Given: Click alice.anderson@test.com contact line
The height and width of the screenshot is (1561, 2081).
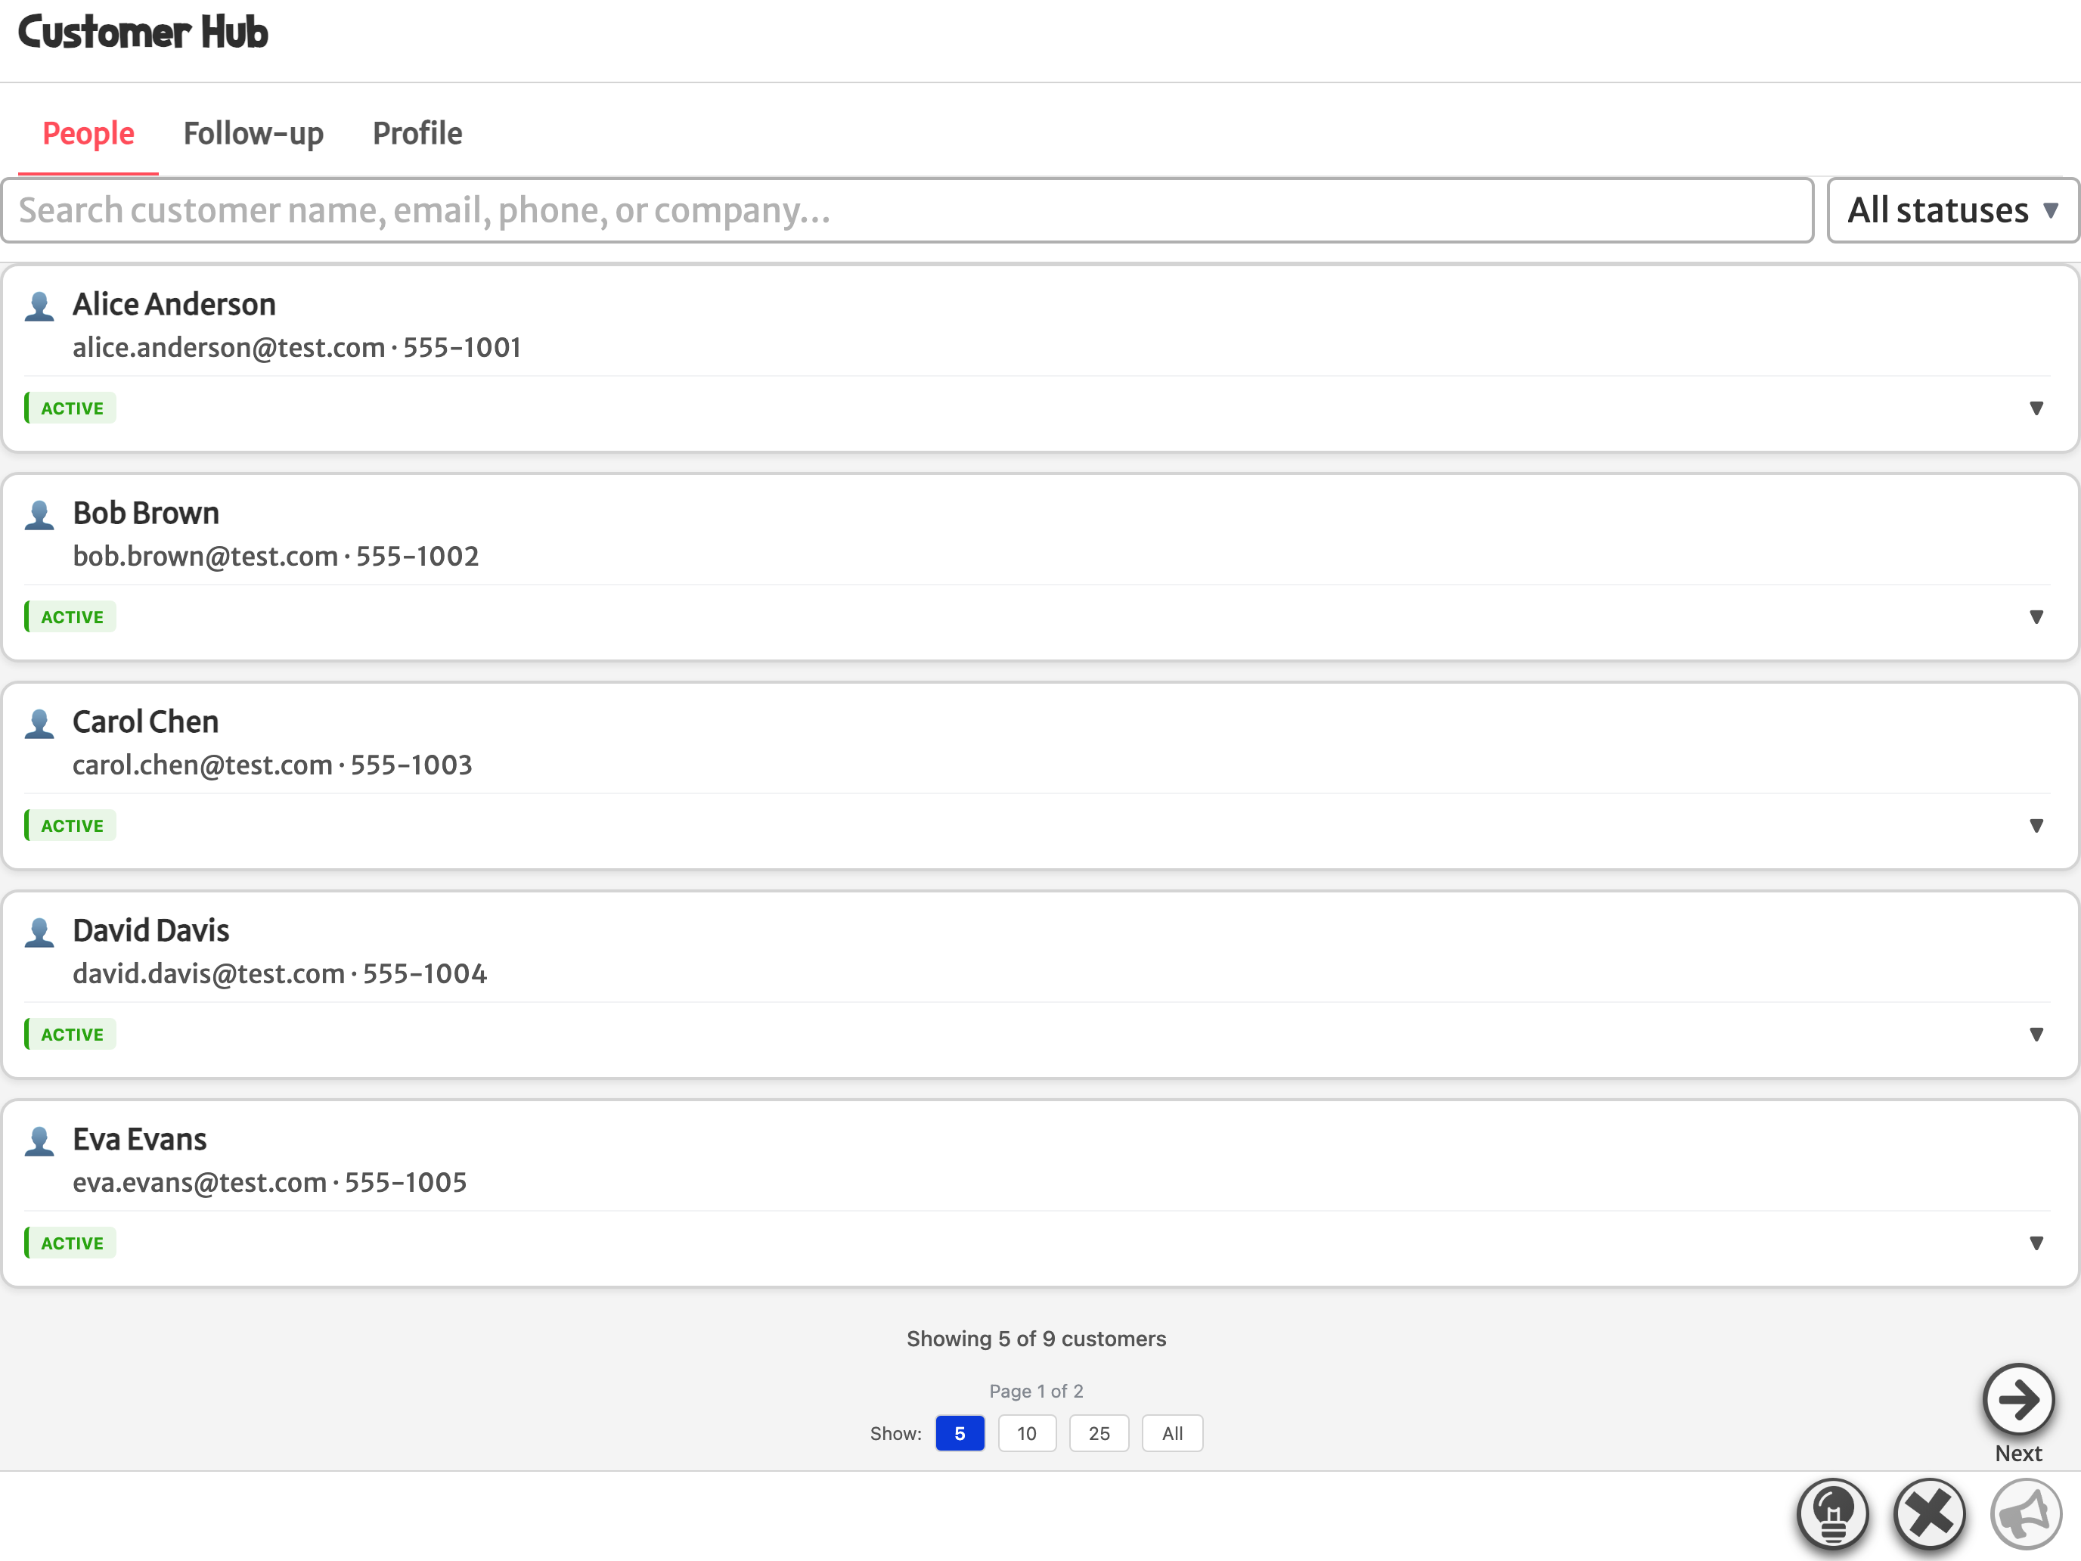Looking at the screenshot, I should 296,348.
